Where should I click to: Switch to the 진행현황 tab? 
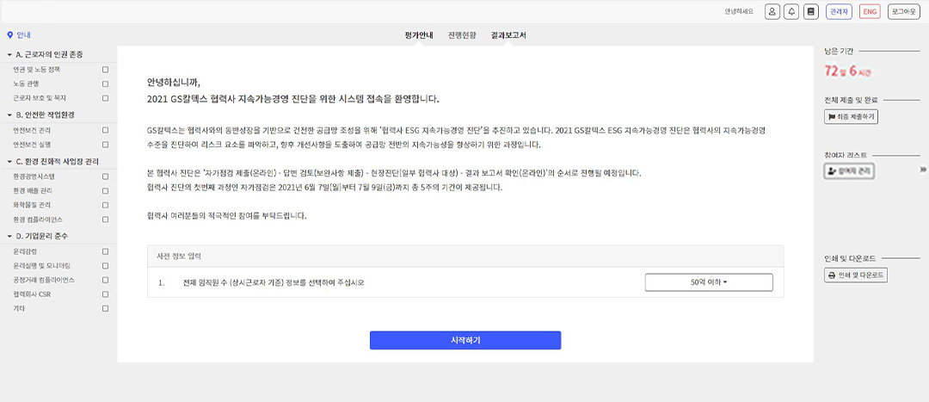click(462, 35)
